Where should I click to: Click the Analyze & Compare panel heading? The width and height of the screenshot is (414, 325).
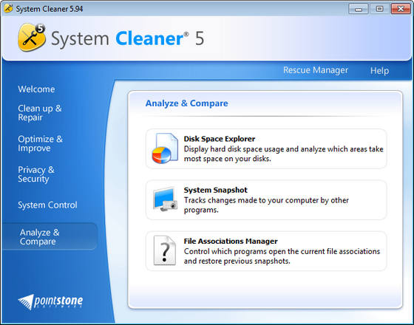click(186, 103)
